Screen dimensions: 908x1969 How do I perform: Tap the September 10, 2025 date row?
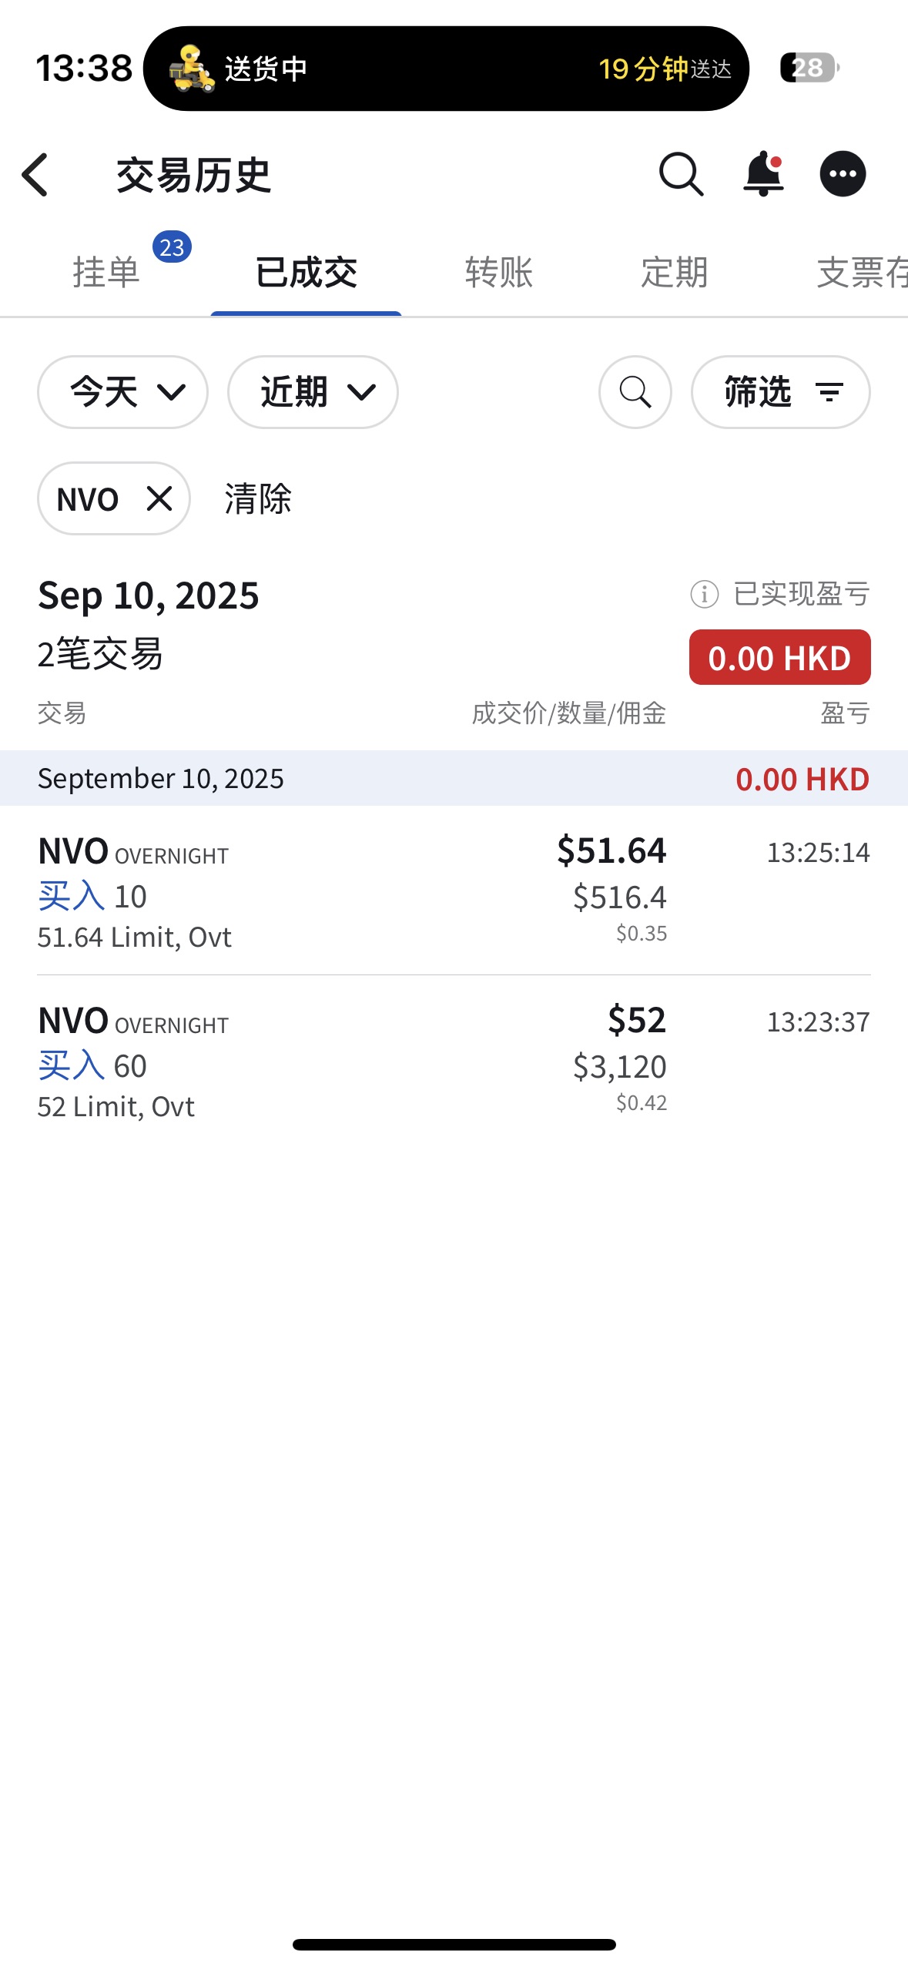tap(454, 779)
